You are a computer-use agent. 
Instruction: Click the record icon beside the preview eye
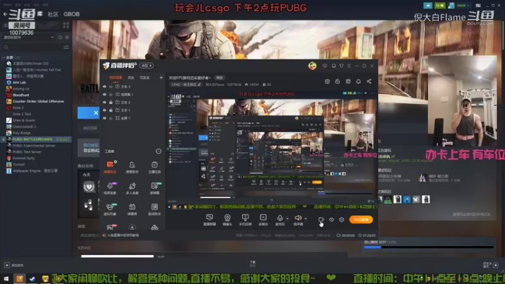(321, 220)
